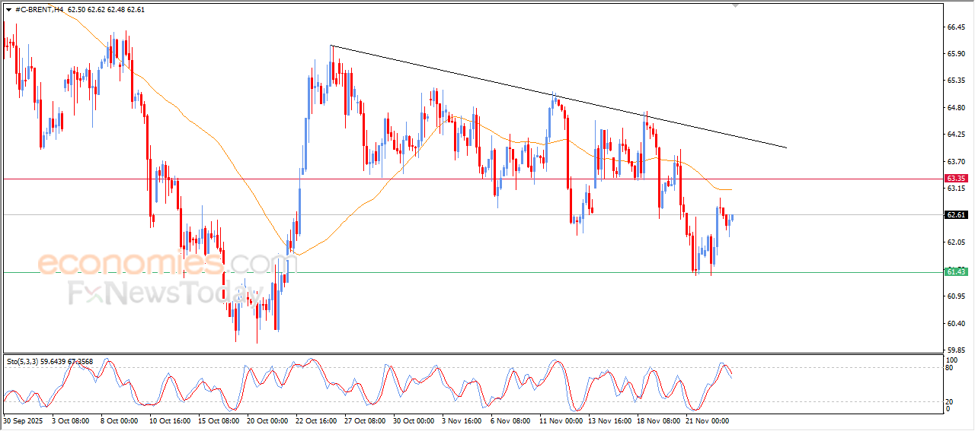Select the right end of descending trendline
The height and width of the screenshot is (431, 975).
[x=785, y=147]
